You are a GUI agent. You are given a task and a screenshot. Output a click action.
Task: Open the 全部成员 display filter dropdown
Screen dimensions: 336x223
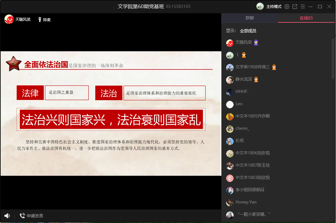(x=248, y=31)
